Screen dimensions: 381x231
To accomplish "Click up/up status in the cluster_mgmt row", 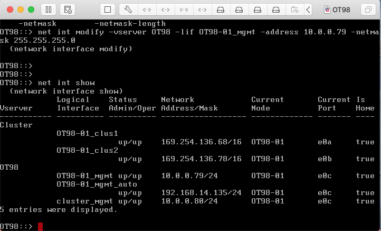I will pyautogui.click(x=130, y=201).
